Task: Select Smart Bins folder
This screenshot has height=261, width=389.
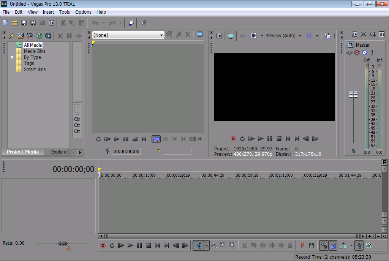Action: 35,70
